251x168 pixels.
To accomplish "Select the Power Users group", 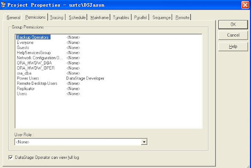I will tap(28, 78).
